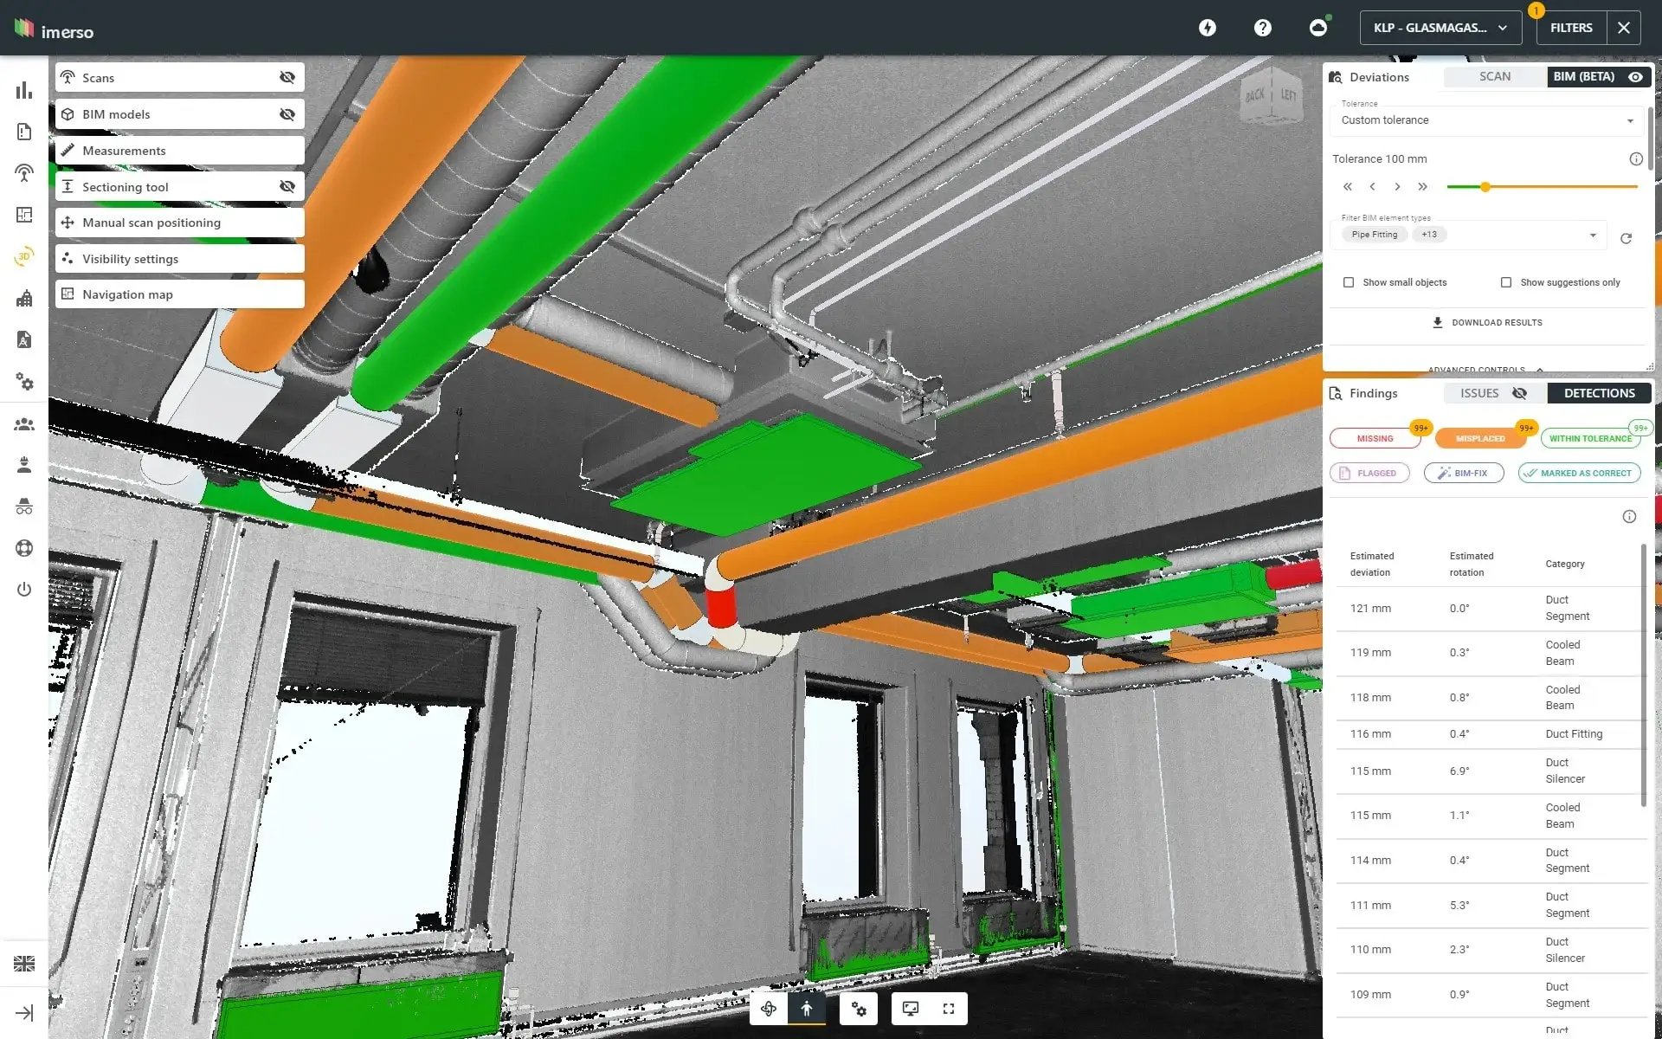The height and width of the screenshot is (1039, 1662).
Task: Switch to SCAN deviation tab
Action: [1494, 75]
